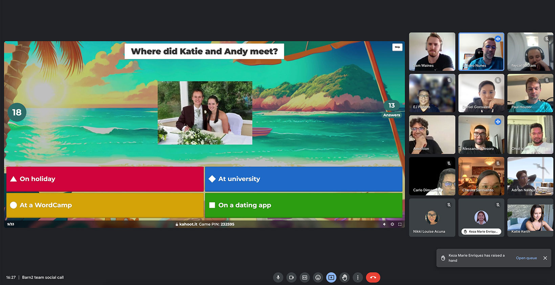Open the emoji reactions picker

[x=318, y=278]
